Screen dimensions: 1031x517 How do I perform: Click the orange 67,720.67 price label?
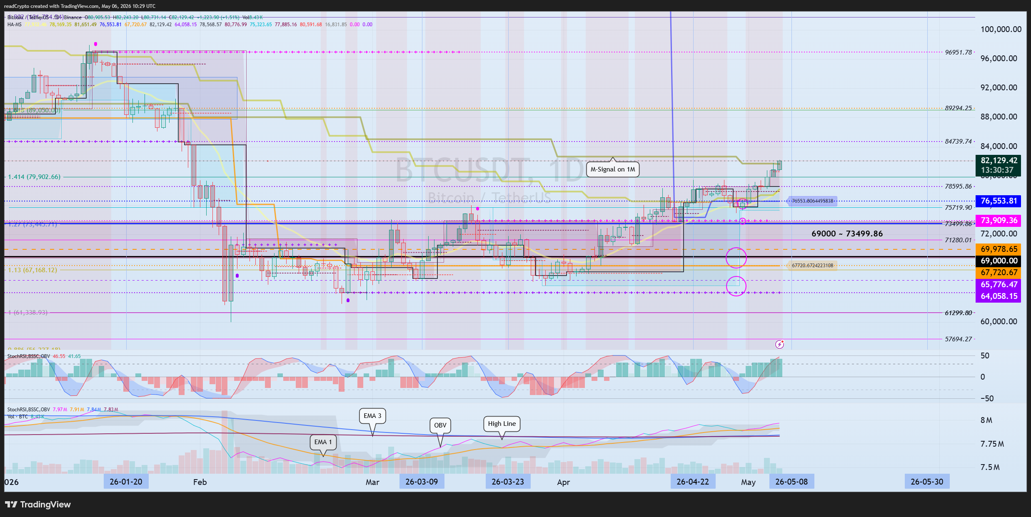998,273
